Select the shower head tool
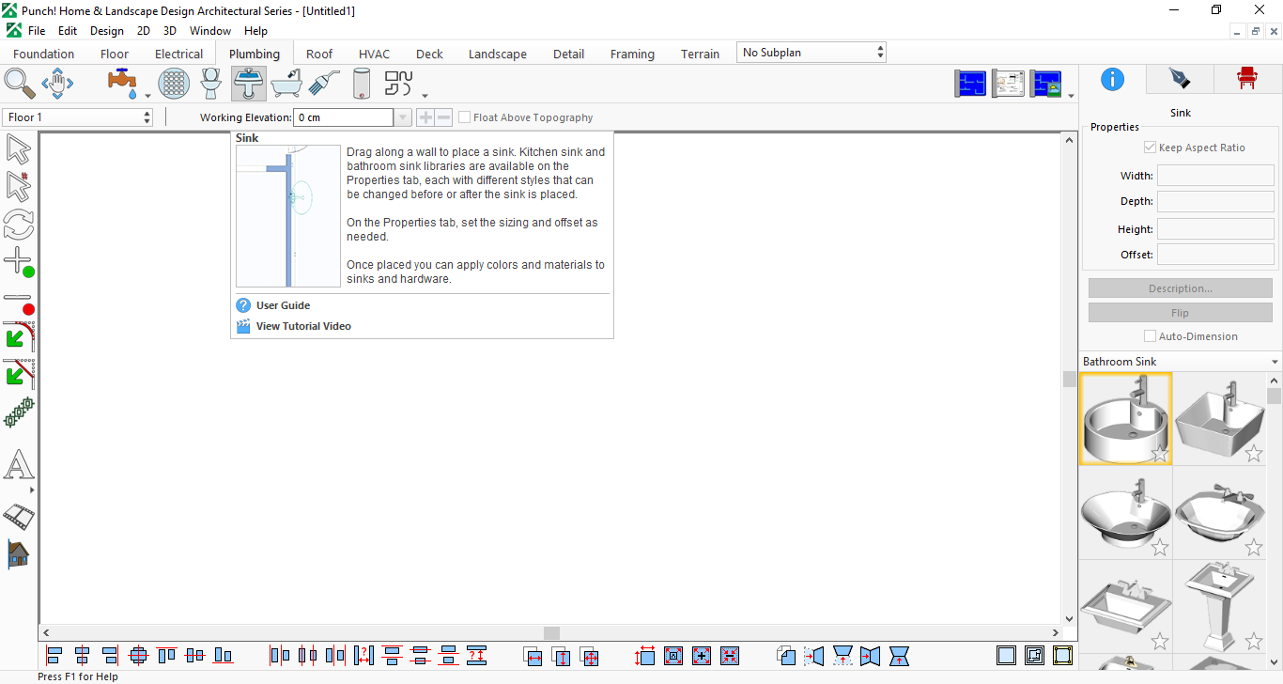Image resolution: width=1283 pixels, height=684 pixels. [324, 83]
